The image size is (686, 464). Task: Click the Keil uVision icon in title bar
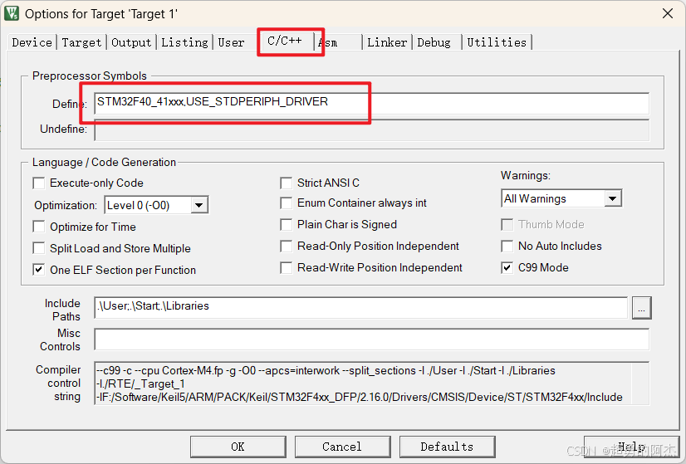12,13
